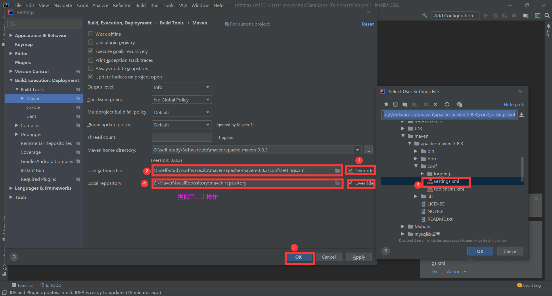Click the Refresh icon in file chooser toolbar
This screenshot has height=296, width=552.
447,104
